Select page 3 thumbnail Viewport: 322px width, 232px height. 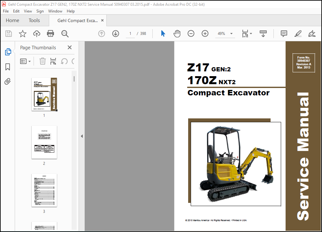44,190
